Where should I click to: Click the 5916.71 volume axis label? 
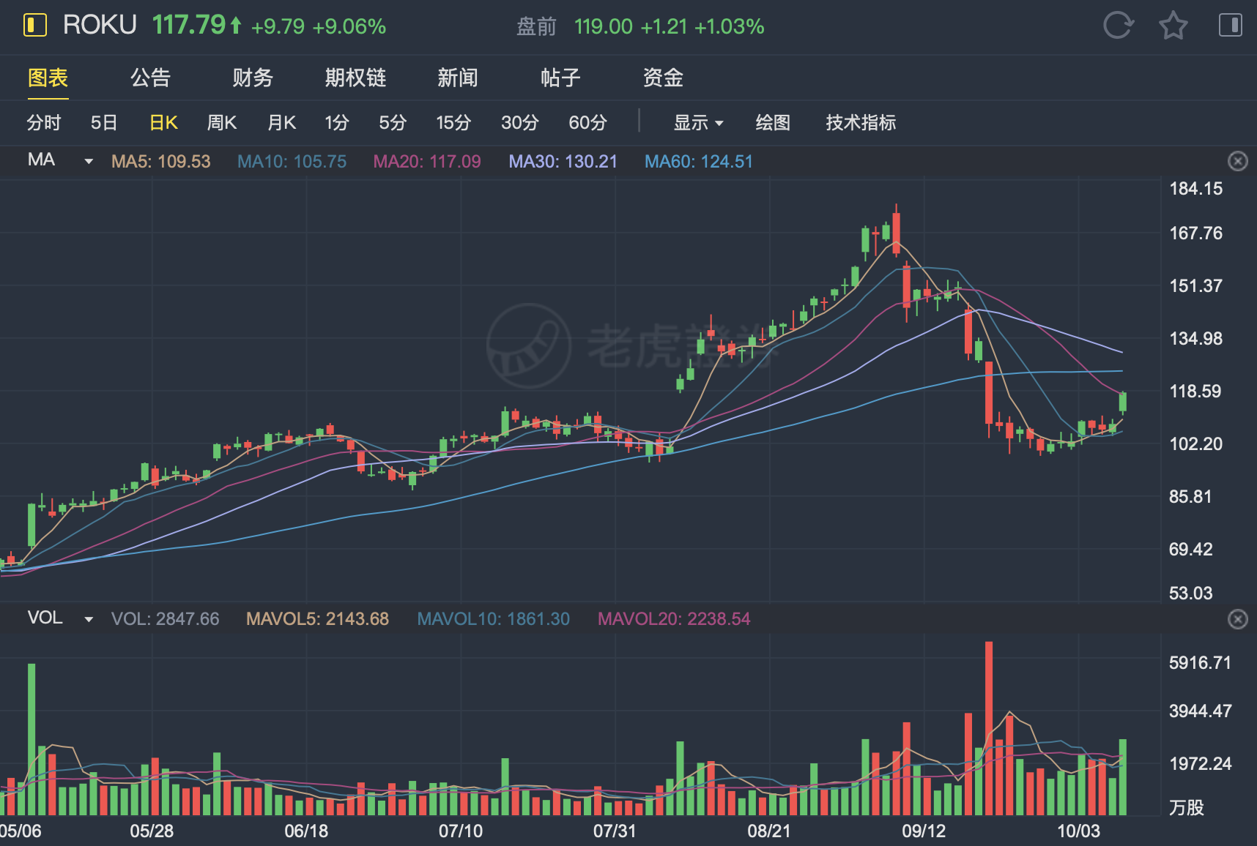pos(1200,663)
